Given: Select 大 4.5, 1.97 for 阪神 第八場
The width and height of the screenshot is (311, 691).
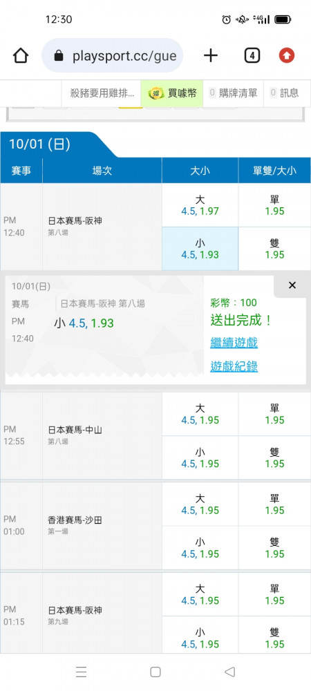Looking at the screenshot, I should 200,205.
